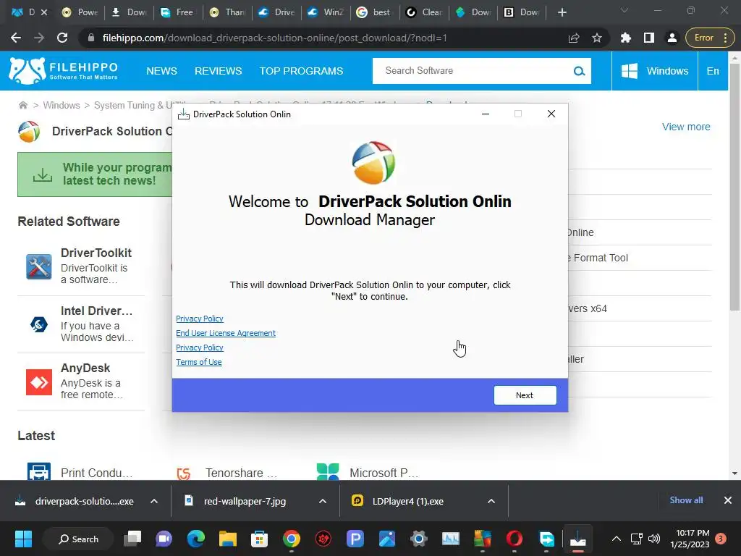
Task: Click the DriverPack Solution page icon
Action: (x=29, y=132)
